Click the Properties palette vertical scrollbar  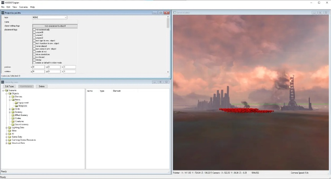point(168,45)
